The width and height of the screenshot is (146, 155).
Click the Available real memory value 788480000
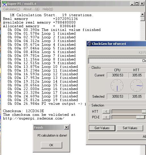[x=65, y=22]
